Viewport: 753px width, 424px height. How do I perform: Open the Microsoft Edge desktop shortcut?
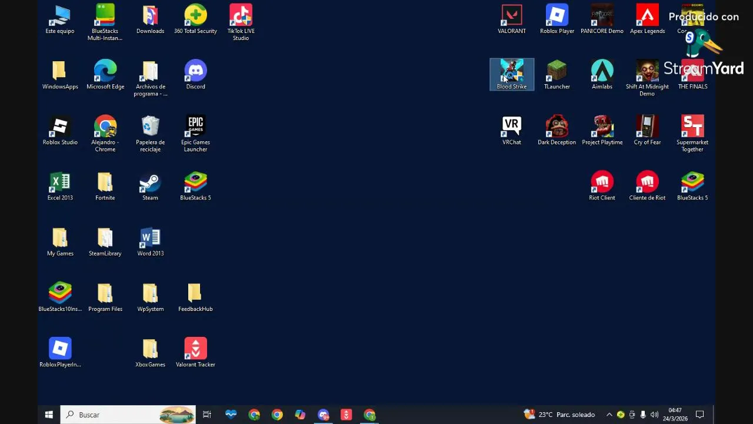tap(105, 75)
